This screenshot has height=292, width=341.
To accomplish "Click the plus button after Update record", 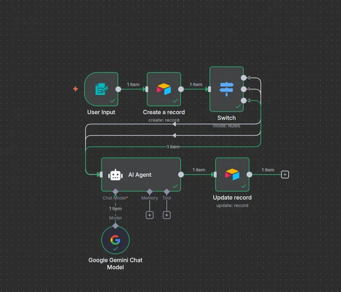I will point(285,174).
